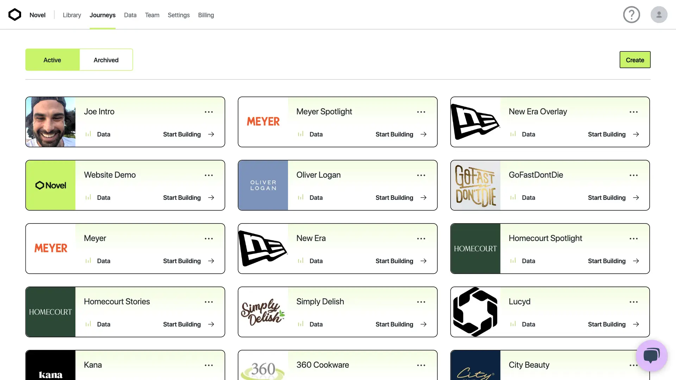The height and width of the screenshot is (380, 676).
Task: Click the help question mark icon top right
Action: coord(631,14)
